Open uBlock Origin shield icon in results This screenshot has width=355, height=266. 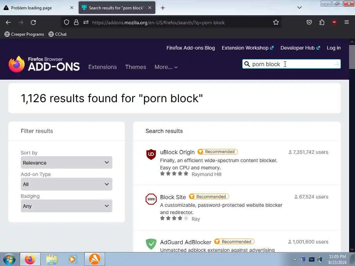(x=151, y=154)
